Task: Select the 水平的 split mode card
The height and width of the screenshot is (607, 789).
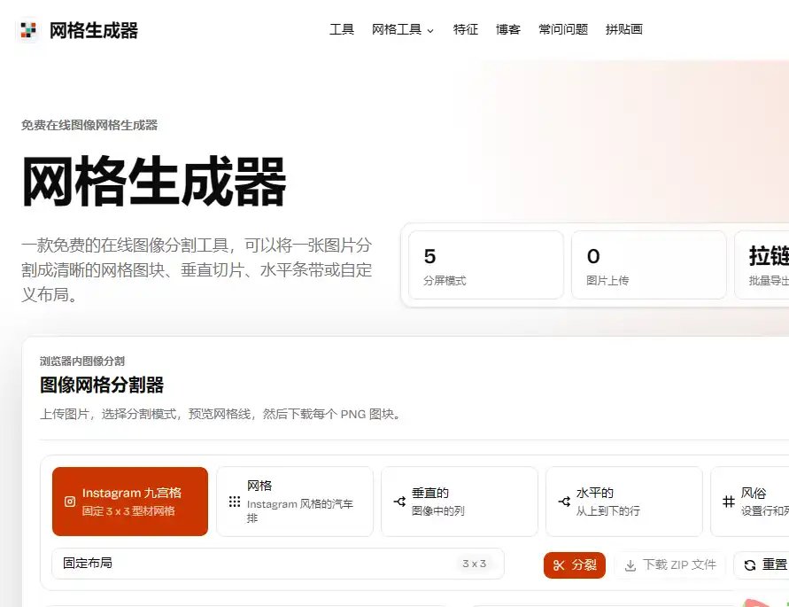Action: click(x=624, y=502)
